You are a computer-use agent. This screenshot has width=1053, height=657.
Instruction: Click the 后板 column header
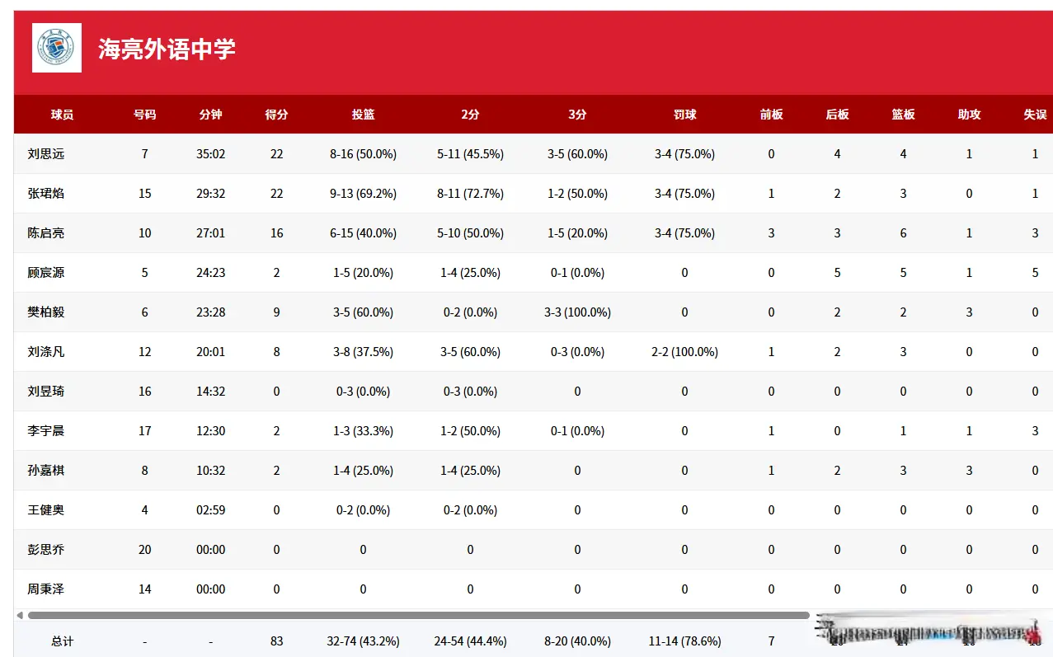coord(836,115)
